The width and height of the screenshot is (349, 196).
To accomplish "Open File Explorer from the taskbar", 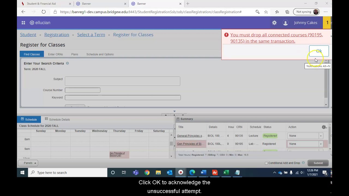I will [x=158, y=173].
